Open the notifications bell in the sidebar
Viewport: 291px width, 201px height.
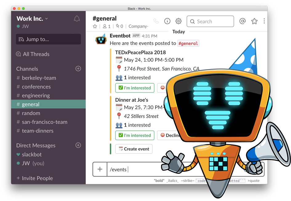pyautogui.click(x=77, y=18)
